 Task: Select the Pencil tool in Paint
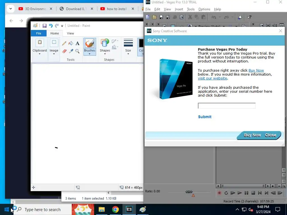pyautogui.click(x=64, y=43)
